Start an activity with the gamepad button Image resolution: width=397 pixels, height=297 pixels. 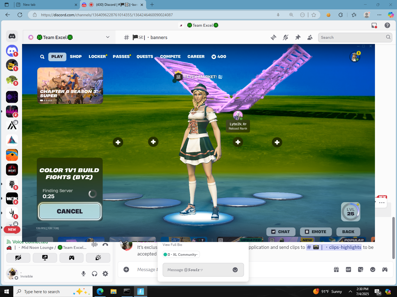coord(71,258)
